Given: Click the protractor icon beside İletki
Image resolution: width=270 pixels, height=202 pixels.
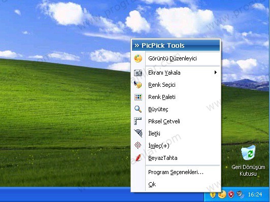Looking at the screenshot, I should pos(138,133).
